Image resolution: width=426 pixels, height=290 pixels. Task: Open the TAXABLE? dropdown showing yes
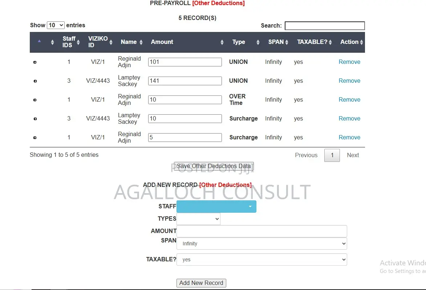261,260
